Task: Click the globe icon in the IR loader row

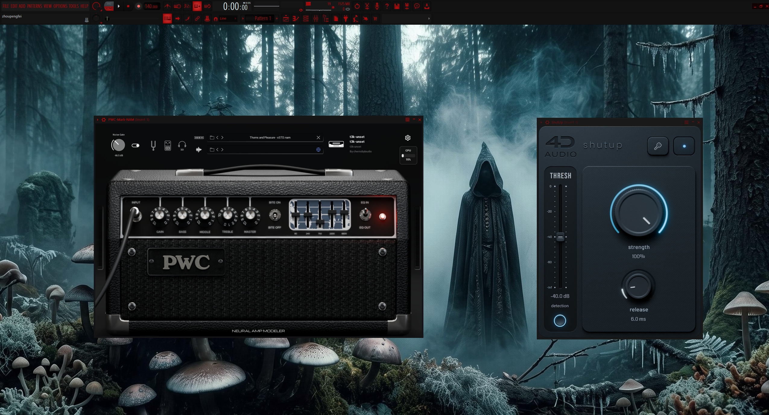Action: coord(318,150)
